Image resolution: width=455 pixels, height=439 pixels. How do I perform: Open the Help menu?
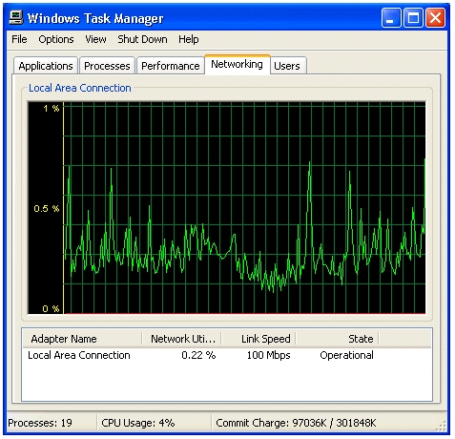189,39
